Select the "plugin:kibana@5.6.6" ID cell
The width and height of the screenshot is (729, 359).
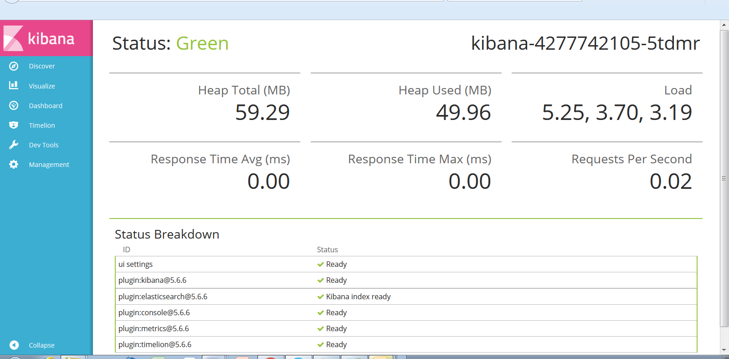[153, 281]
